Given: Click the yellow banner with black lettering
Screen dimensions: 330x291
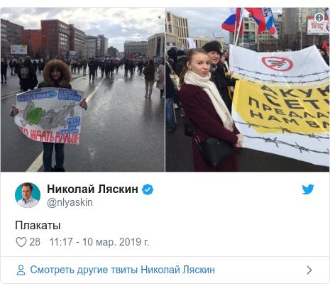Looking at the screenshot, I should pyautogui.click(x=282, y=106).
